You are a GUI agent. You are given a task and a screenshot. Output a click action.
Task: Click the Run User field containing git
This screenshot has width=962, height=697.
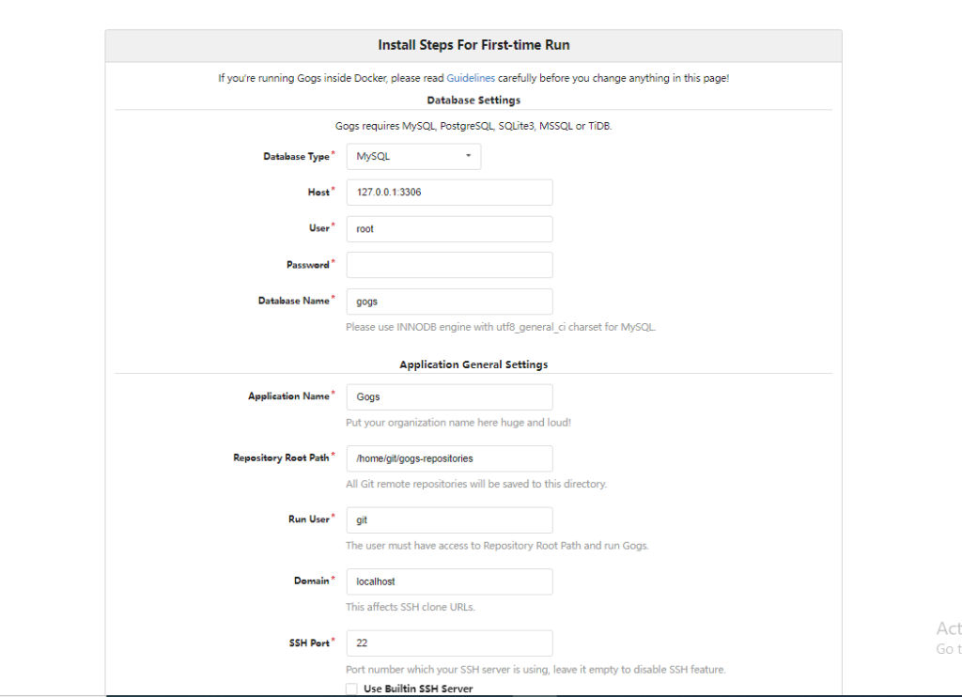tap(449, 519)
